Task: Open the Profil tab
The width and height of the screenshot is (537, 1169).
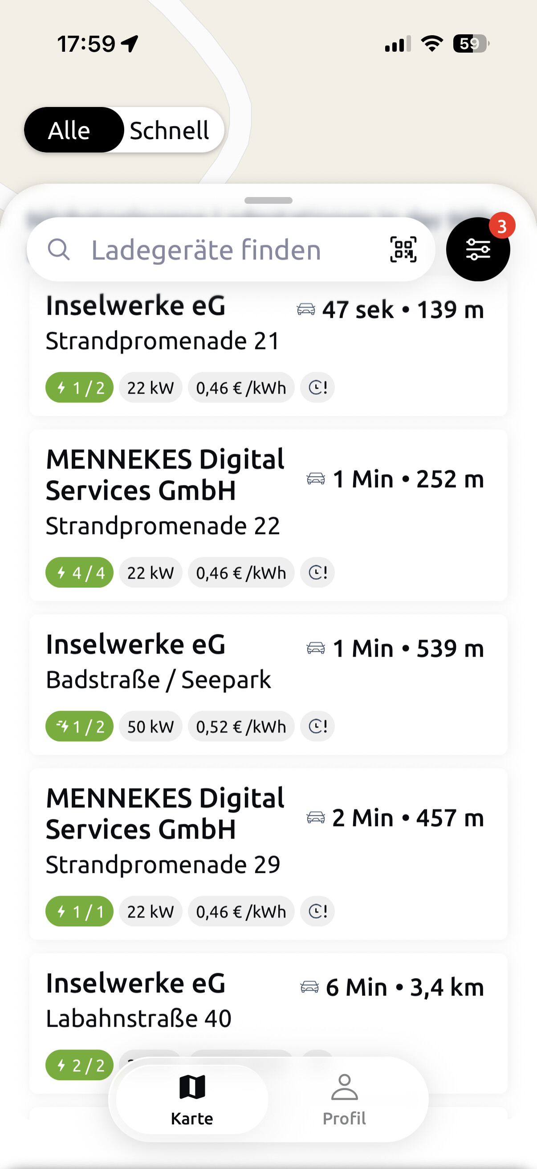Action: coord(344,1099)
